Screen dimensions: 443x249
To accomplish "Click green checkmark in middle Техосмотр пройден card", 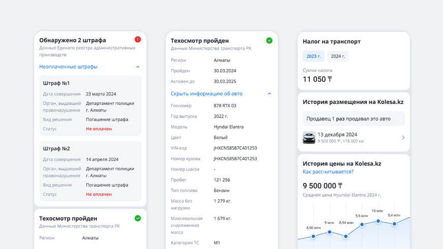I will pyautogui.click(x=269, y=41).
